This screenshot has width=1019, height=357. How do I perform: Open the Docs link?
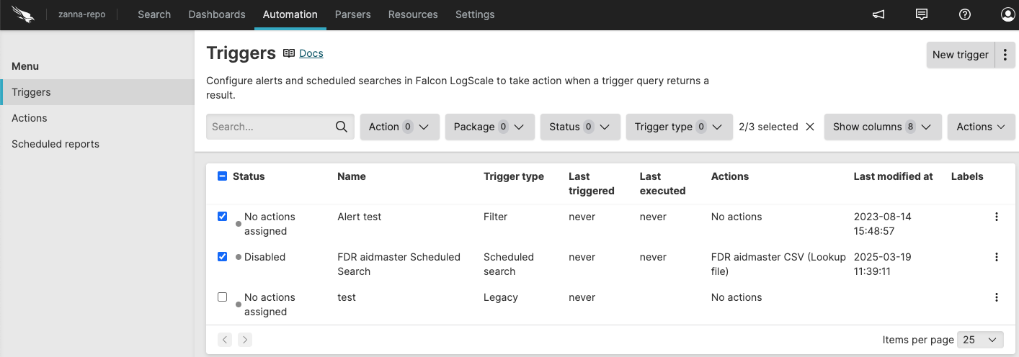tap(311, 53)
